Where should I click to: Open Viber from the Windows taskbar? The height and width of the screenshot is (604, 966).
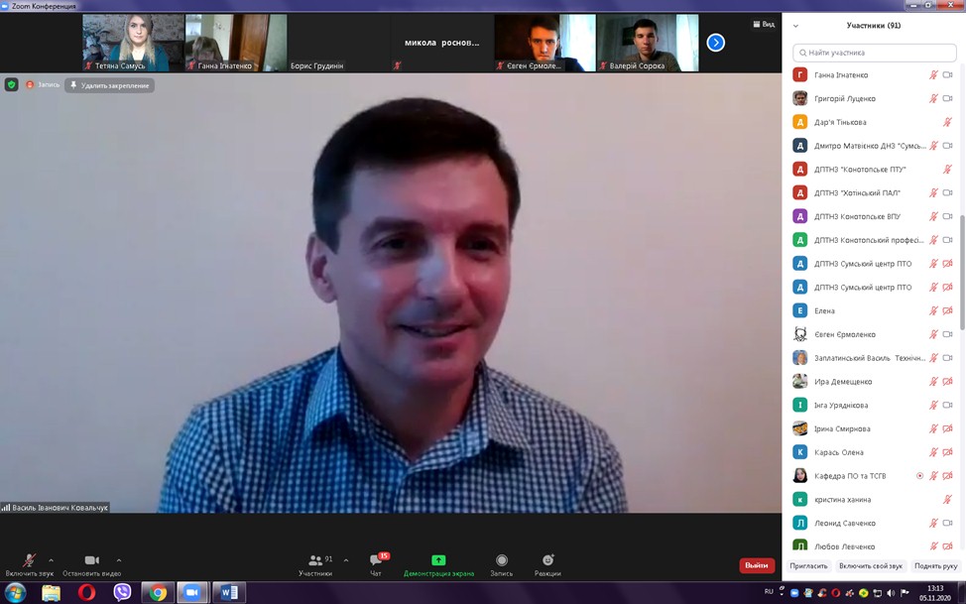point(122,592)
